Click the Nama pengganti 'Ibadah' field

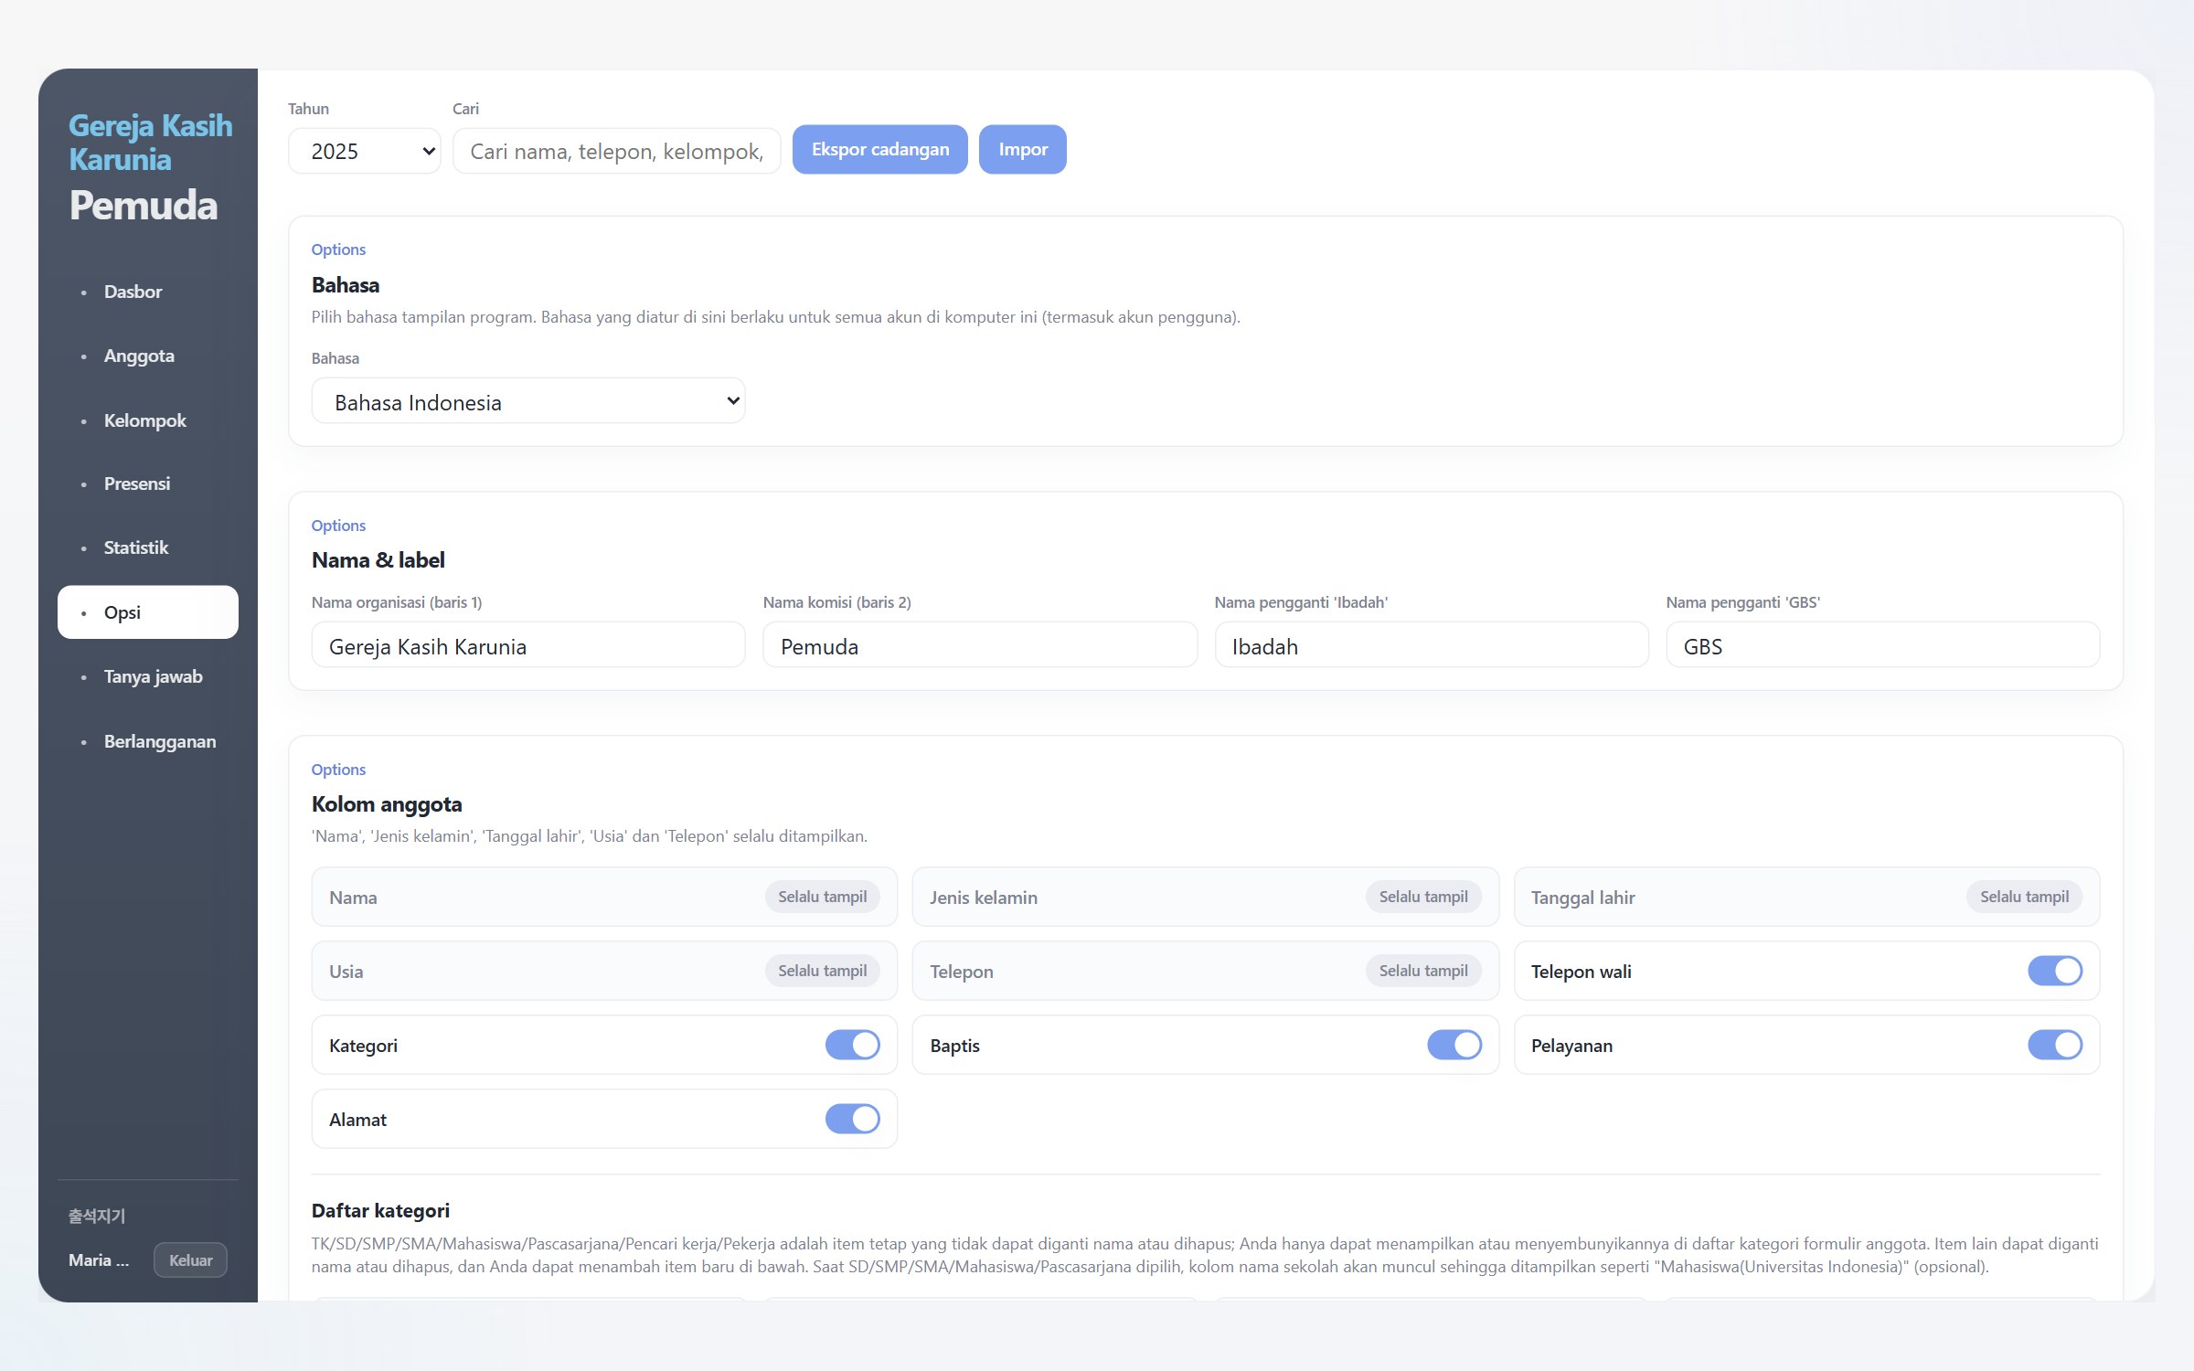(1432, 645)
